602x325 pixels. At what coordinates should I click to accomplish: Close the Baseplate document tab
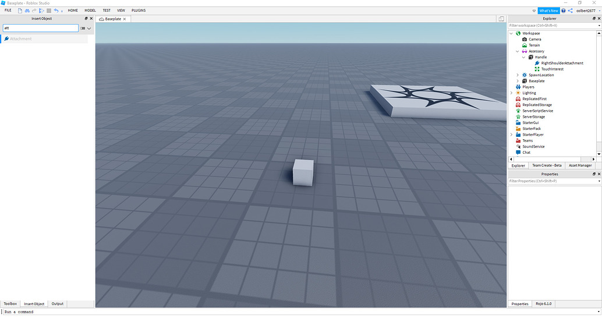pos(125,19)
